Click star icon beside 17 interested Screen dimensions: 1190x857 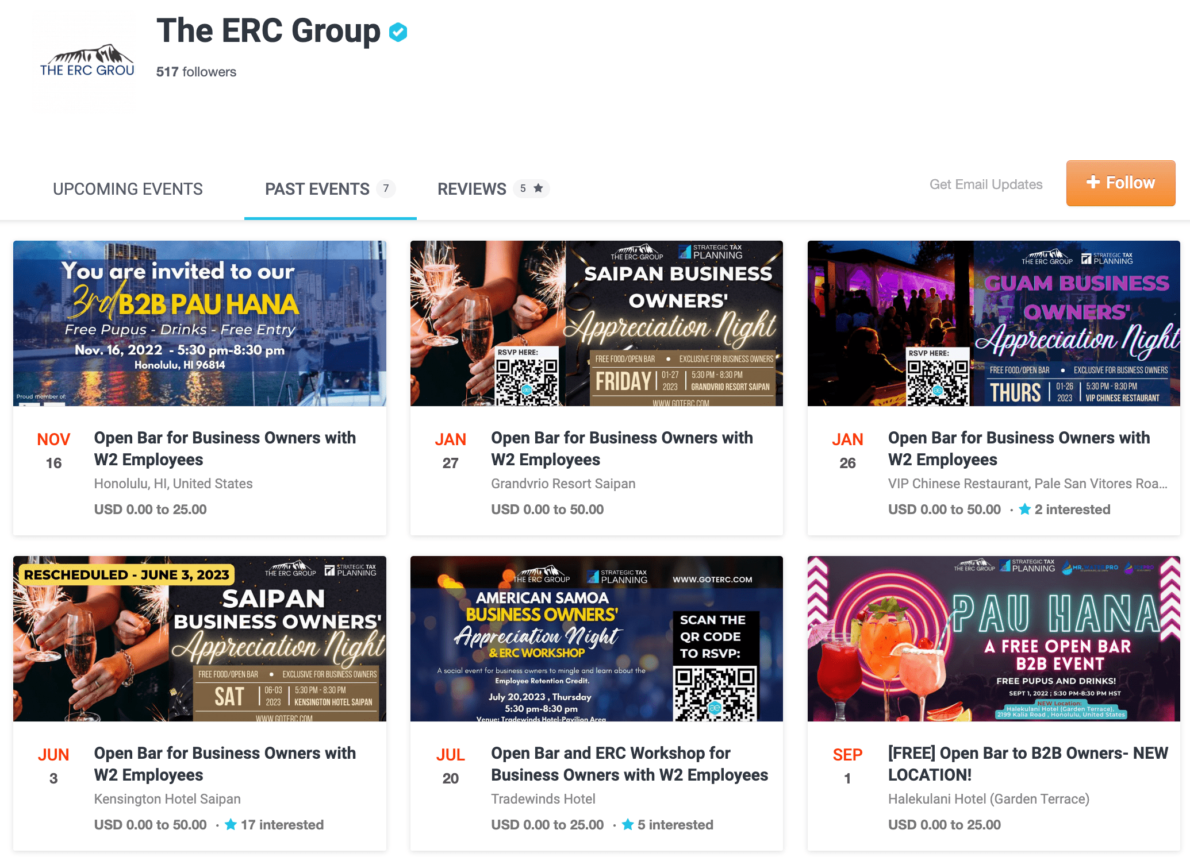click(231, 824)
